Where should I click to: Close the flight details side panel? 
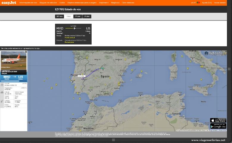[26, 52]
